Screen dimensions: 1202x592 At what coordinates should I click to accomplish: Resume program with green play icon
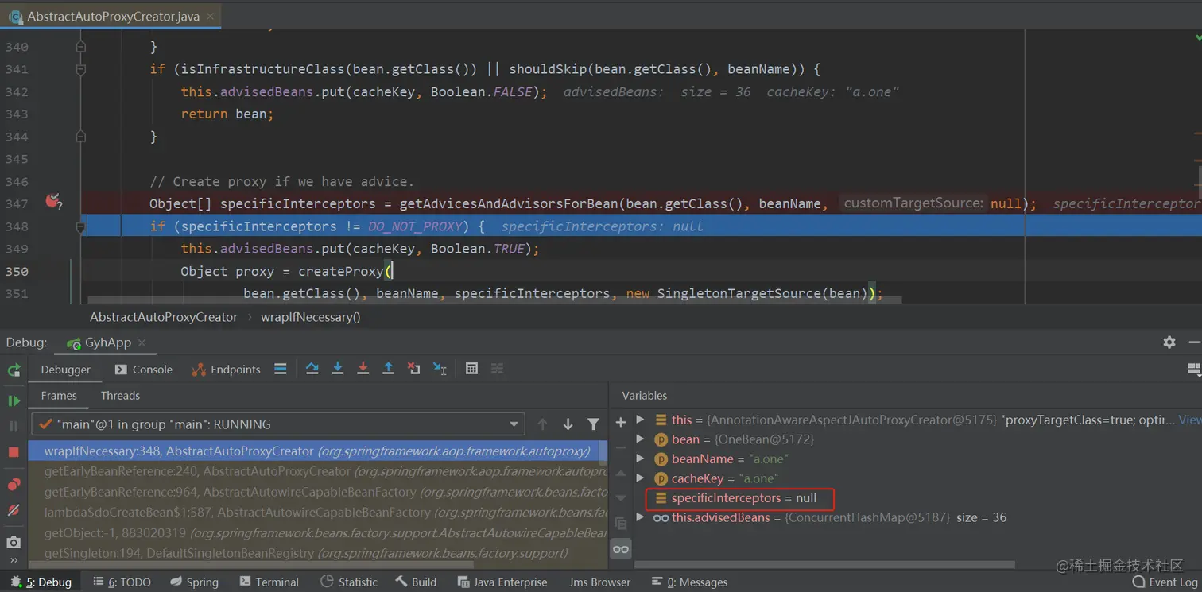pyautogui.click(x=14, y=400)
